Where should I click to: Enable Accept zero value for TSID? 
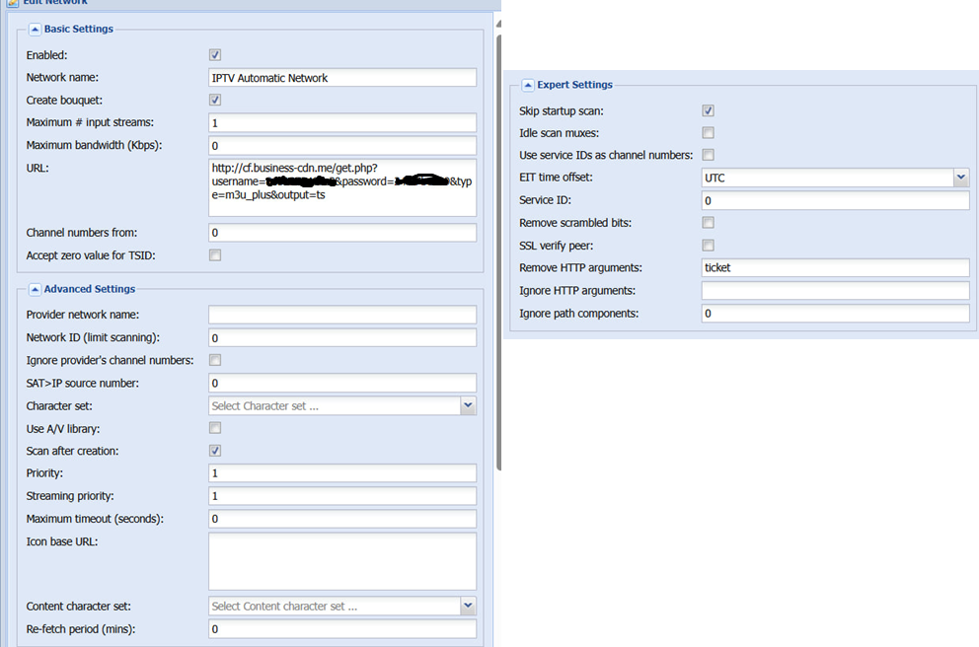215,255
